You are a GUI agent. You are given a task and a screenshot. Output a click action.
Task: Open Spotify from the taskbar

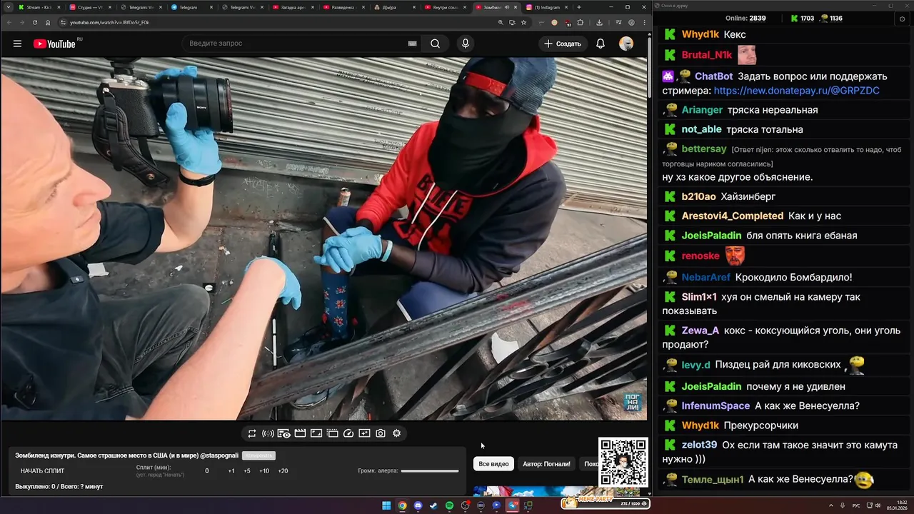tap(449, 505)
